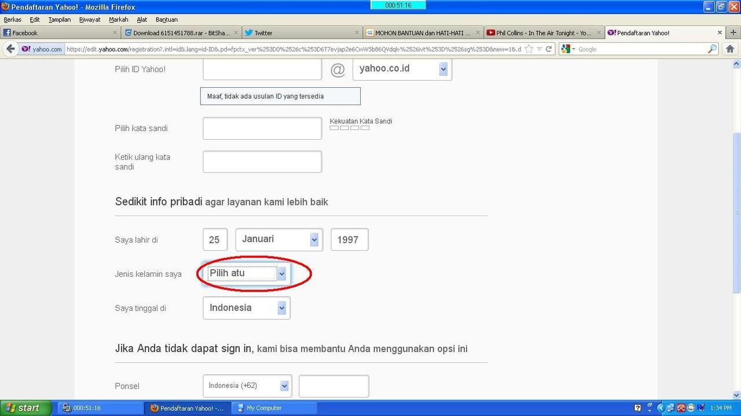Close the Twitter tab
Image resolution: width=741 pixels, height=416 pixels.
point(357,33)
